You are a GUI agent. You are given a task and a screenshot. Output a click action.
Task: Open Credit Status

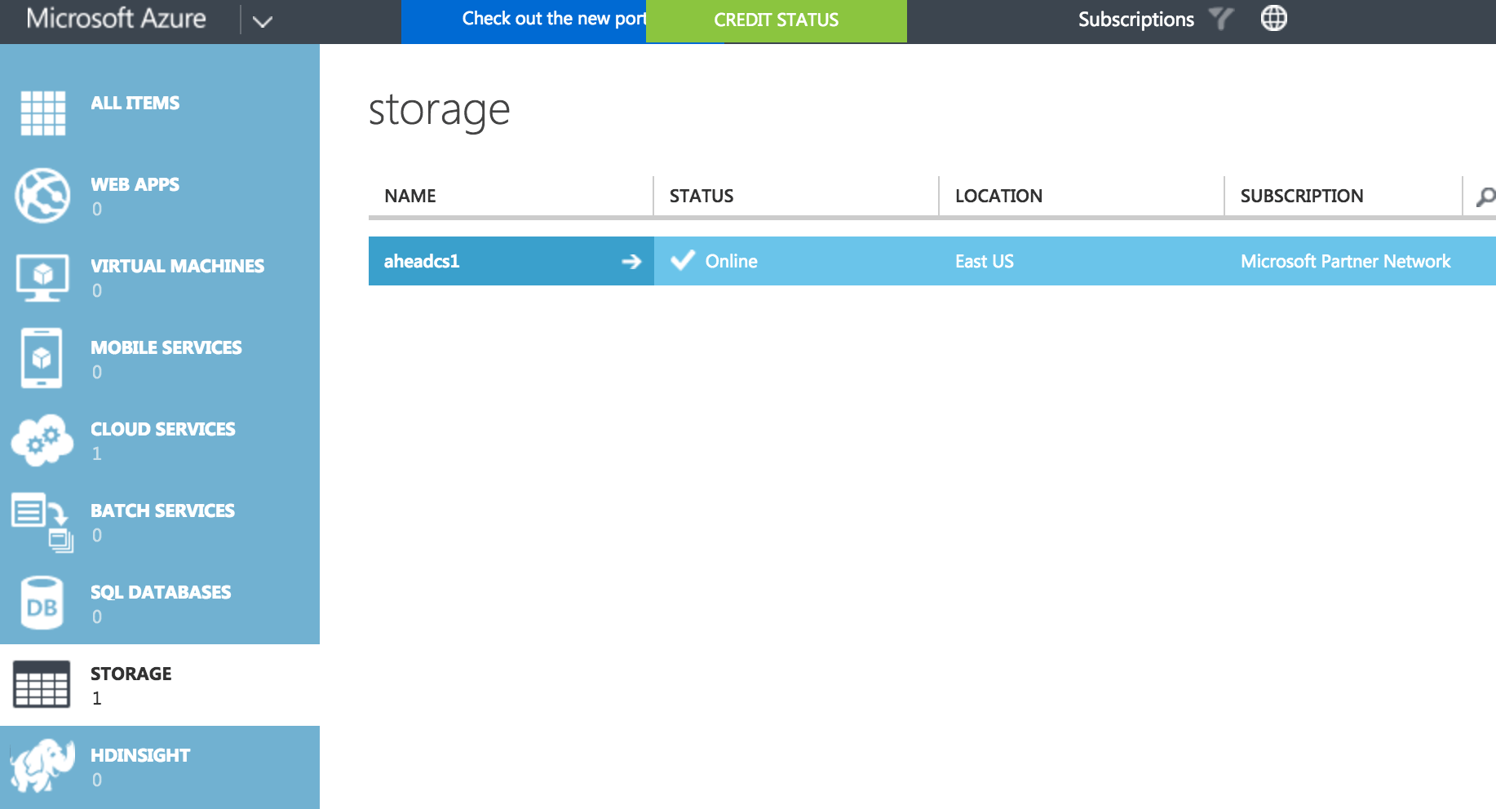(775, 20)
